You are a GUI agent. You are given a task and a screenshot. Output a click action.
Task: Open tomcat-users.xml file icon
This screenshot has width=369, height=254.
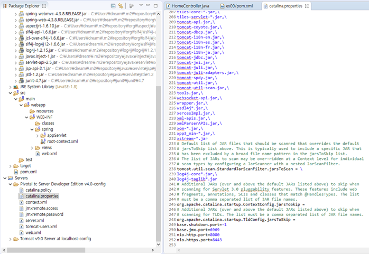[x=22, y=227]
